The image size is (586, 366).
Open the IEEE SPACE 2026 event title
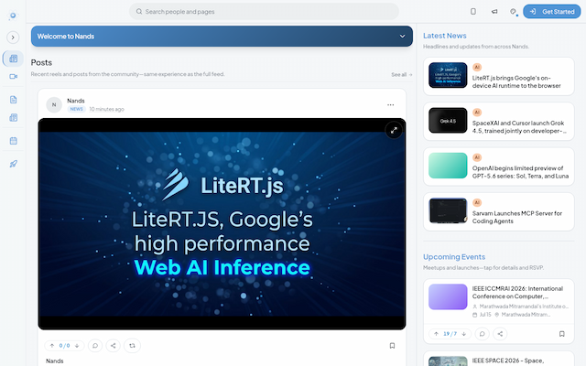pos(507,361)
